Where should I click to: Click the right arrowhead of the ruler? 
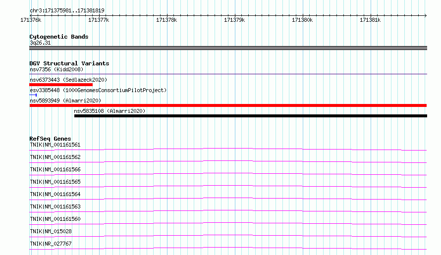(426, 15)
